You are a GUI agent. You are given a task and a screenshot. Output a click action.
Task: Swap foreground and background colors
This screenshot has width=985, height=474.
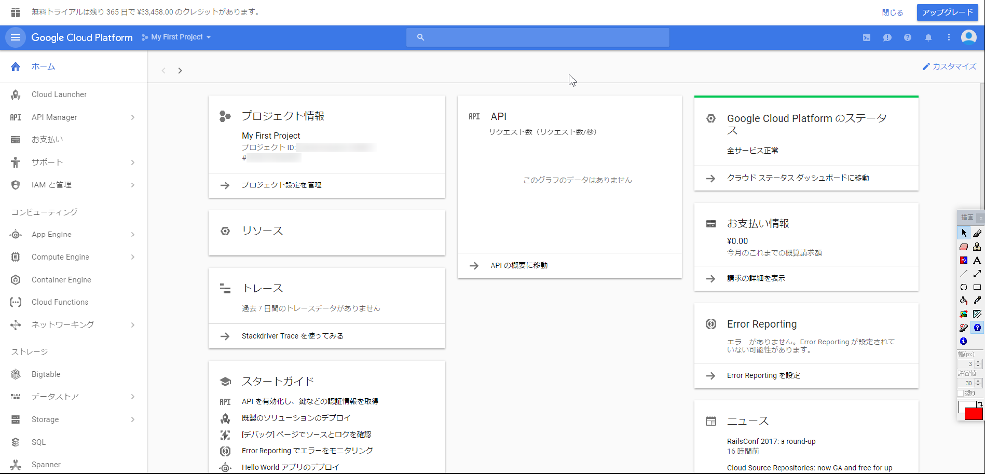click(980, 404)
